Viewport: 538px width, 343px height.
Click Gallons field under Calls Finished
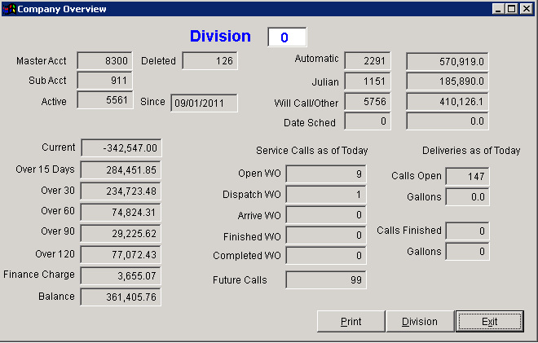point(467,252)
